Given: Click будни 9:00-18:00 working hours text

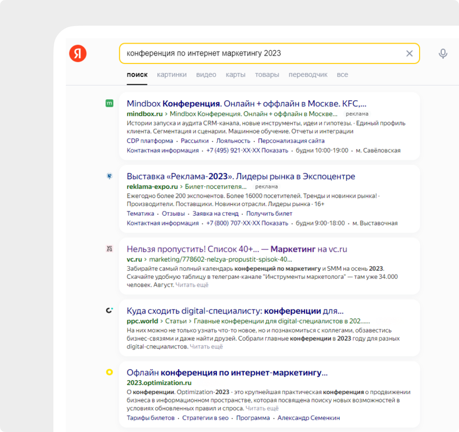Looking at the screenshot, I should click(320, 223).
